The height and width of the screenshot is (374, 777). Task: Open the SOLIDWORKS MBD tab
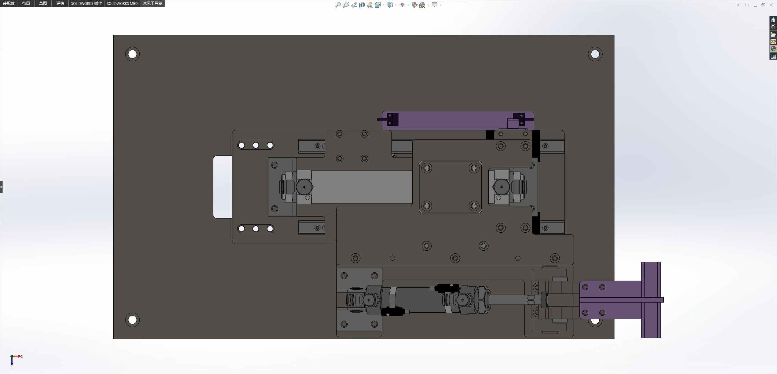click(x=122, y=3)
